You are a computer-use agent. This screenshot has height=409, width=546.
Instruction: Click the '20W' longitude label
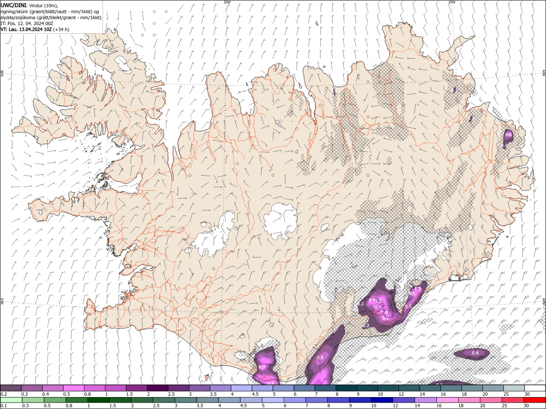pyautogui.click(x=227, y=2)
